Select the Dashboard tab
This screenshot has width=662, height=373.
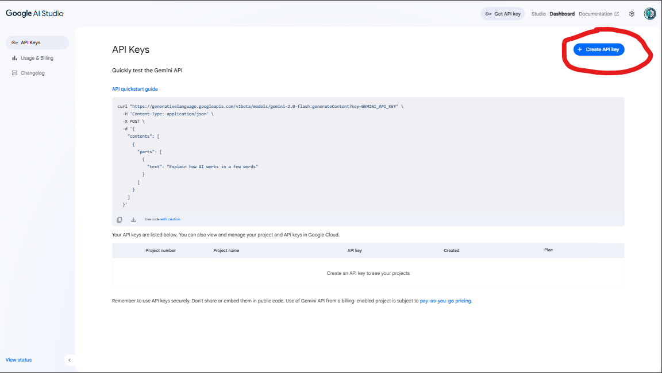click(562, 14)
